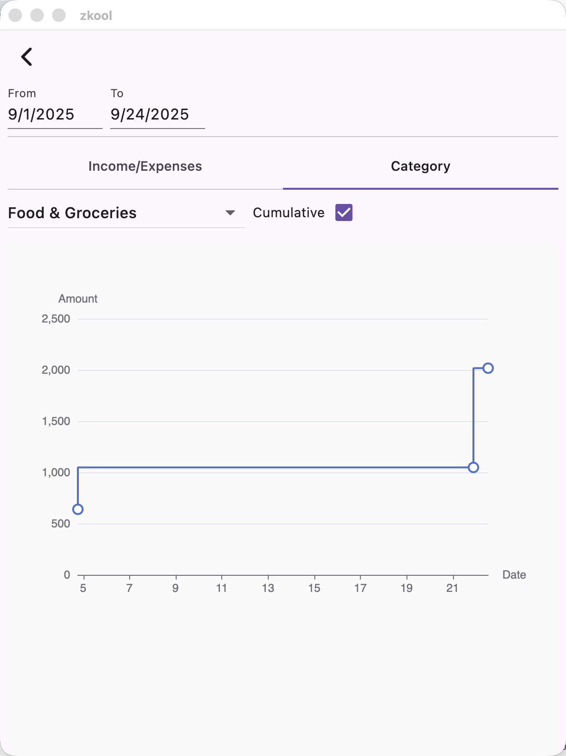Minimize the zkool window
Viewport: 566px width, 756px height.
[x=37, y=15]
